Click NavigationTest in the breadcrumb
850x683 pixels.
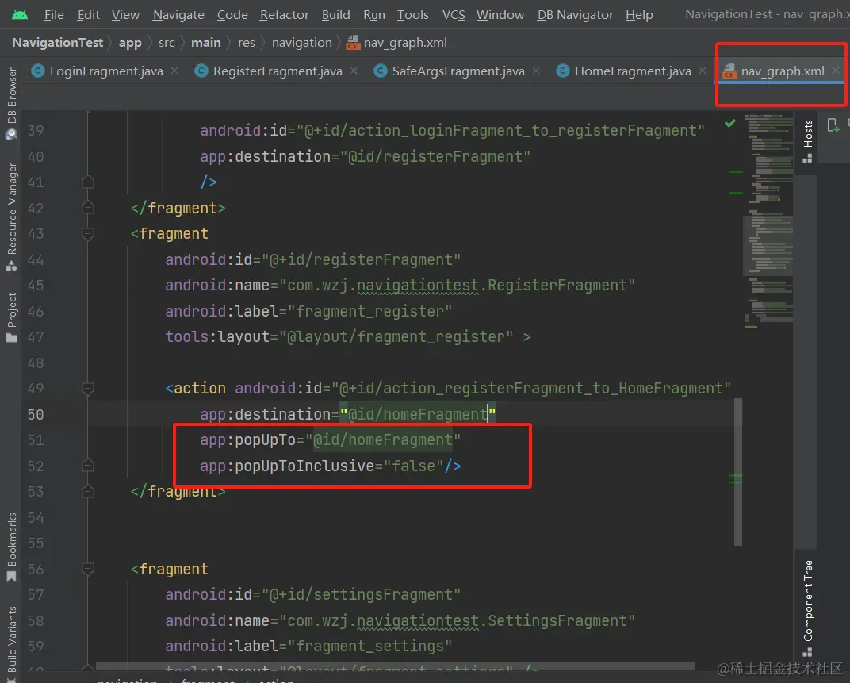coord(57,42)
